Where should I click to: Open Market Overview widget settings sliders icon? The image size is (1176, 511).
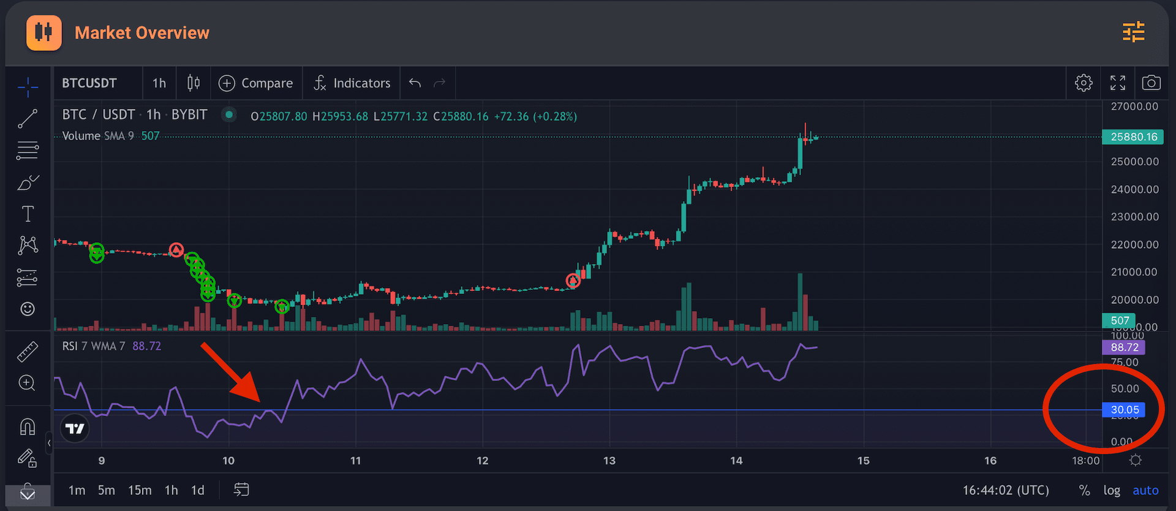tap(1133, 32)
